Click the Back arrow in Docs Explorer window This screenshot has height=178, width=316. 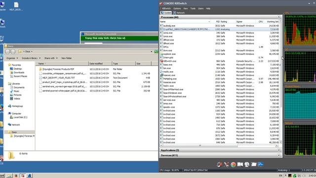tap(8, 51)
